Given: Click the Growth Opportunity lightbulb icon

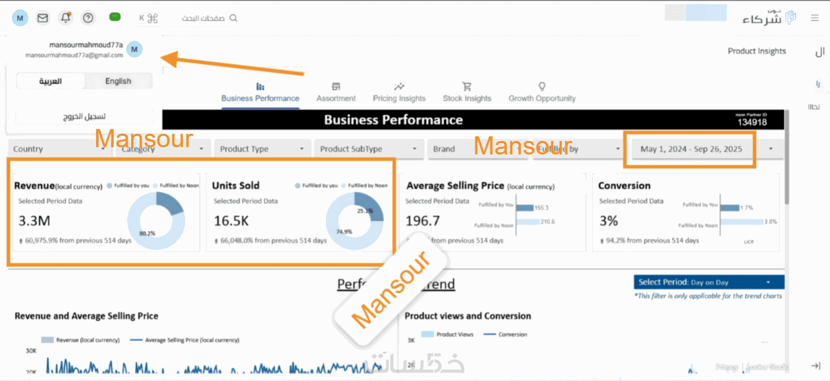Looking at the screenshot, I should 542,87.
